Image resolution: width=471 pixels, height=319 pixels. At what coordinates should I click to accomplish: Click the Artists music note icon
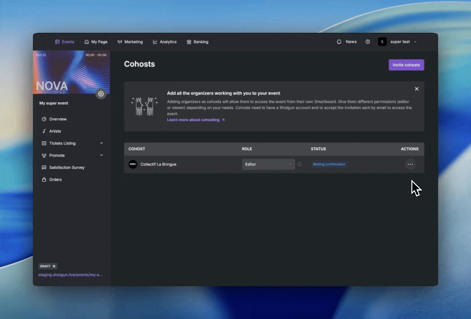(44, 131)
